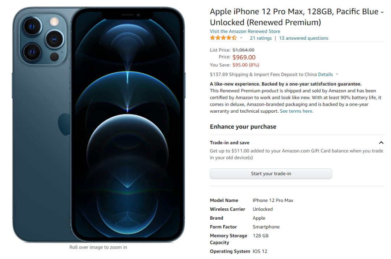The width and height of the screenshot is (391, 259).
Task: Click the star rating icons
Action: (x=223, y=38)
